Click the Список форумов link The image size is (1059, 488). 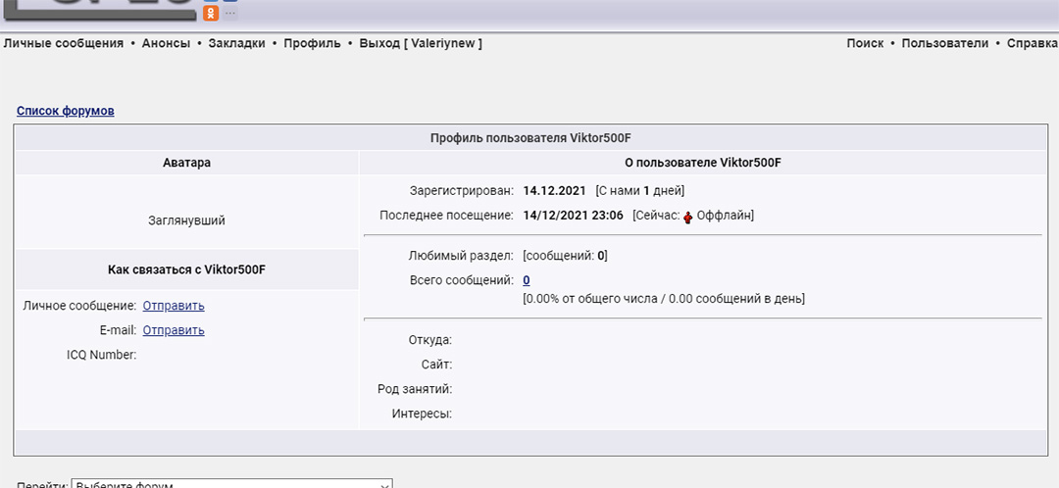point(65,111)
